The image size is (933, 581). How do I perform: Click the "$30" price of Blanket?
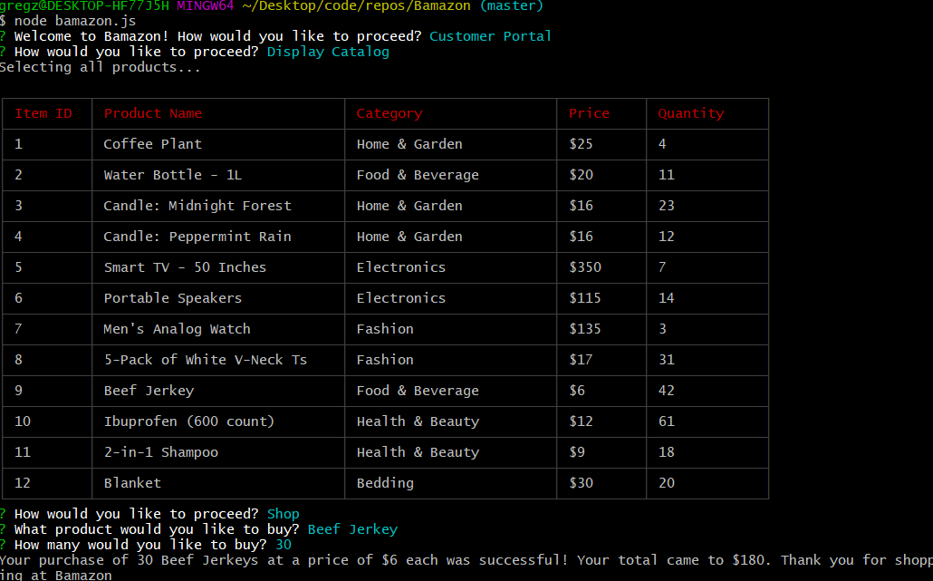coord(582,483)
